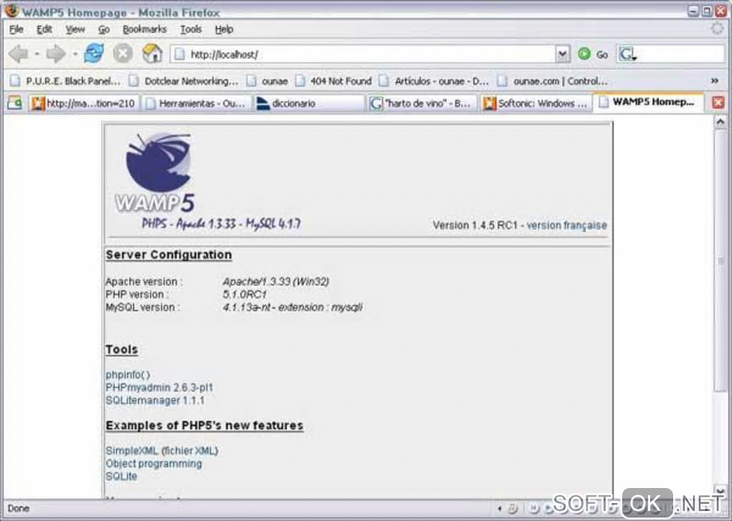This screenshot has width=732, height=521.
Task: Click the green Go button
Action: click(592, 54)
